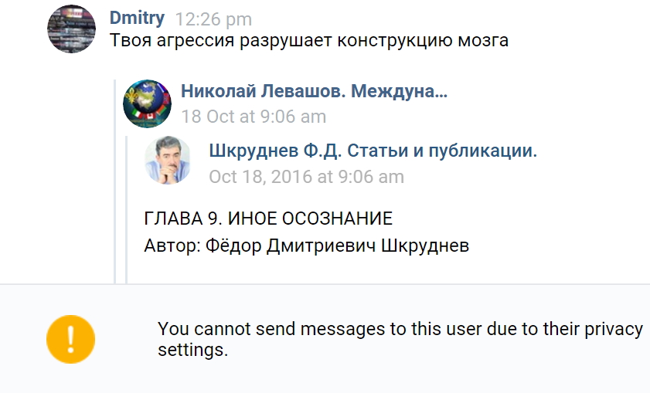Image resolution: width=650 pixels, height=393 pixels.
Task: Click the inner repost quote bar
Action: pyautogui.click(x=127, y=209)
